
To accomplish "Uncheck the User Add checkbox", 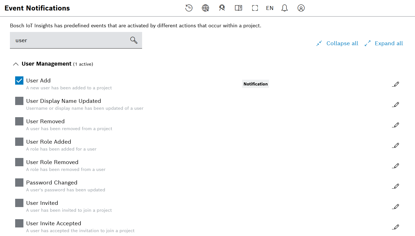I will [19, 81].
